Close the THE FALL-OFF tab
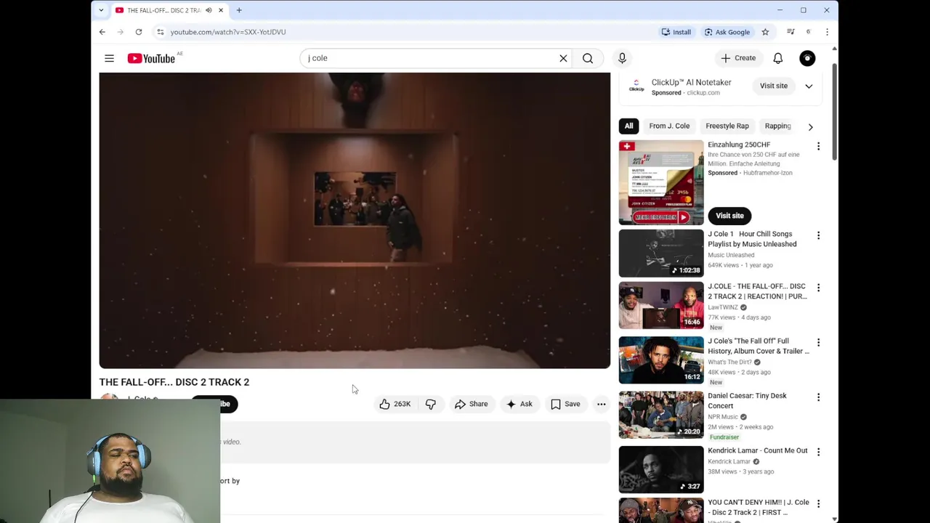The height and width of the screenshot is (523, 930). coord(221,10)
